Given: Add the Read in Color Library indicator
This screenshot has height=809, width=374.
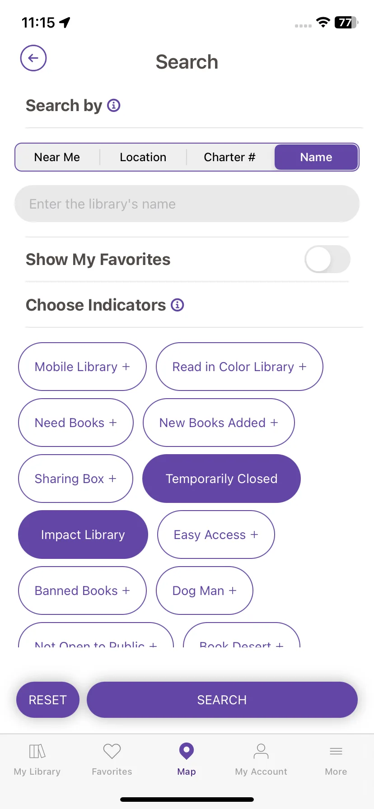Looking at the screenshot, I should tap(239, 367).
